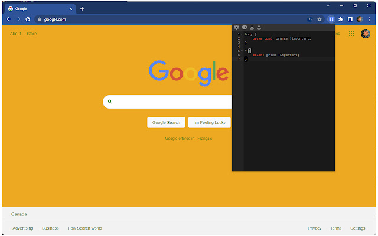Open the Extensions puzzle menu
Image resolution: width=378 pixels, height=236 pixels.
point(341,19)
